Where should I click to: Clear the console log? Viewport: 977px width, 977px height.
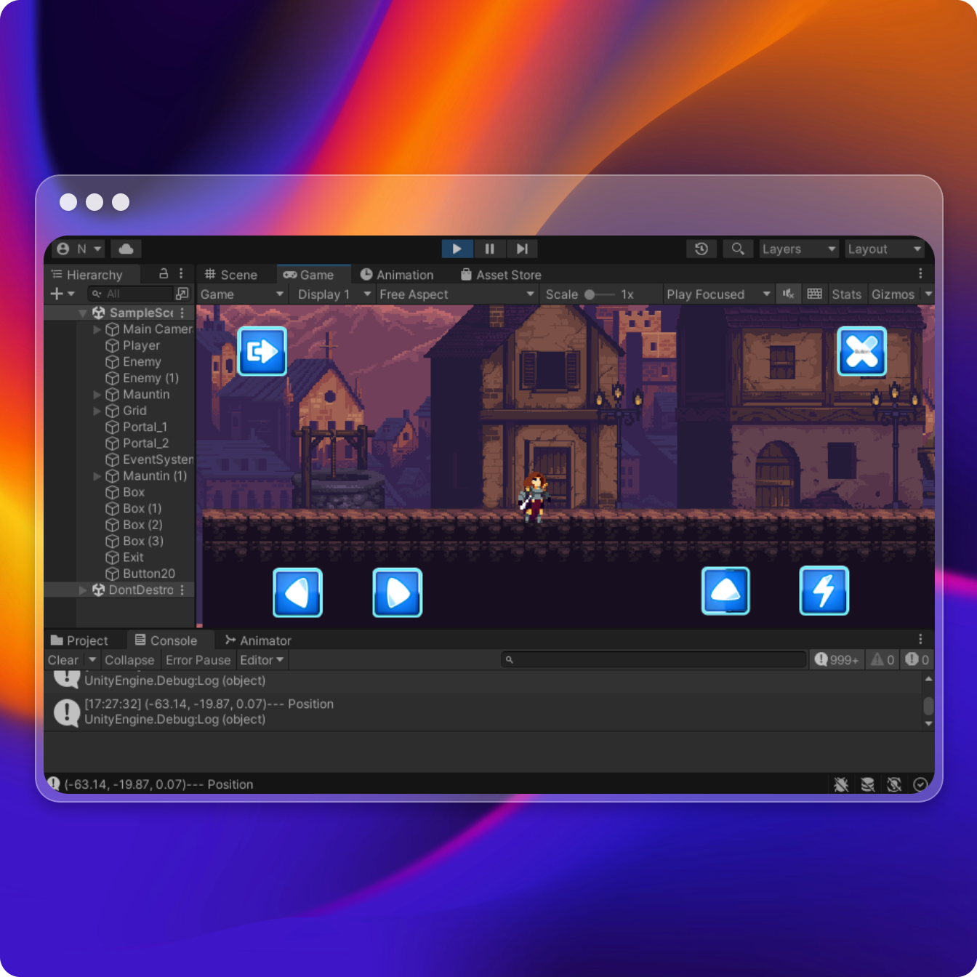(x=63, y=660)
